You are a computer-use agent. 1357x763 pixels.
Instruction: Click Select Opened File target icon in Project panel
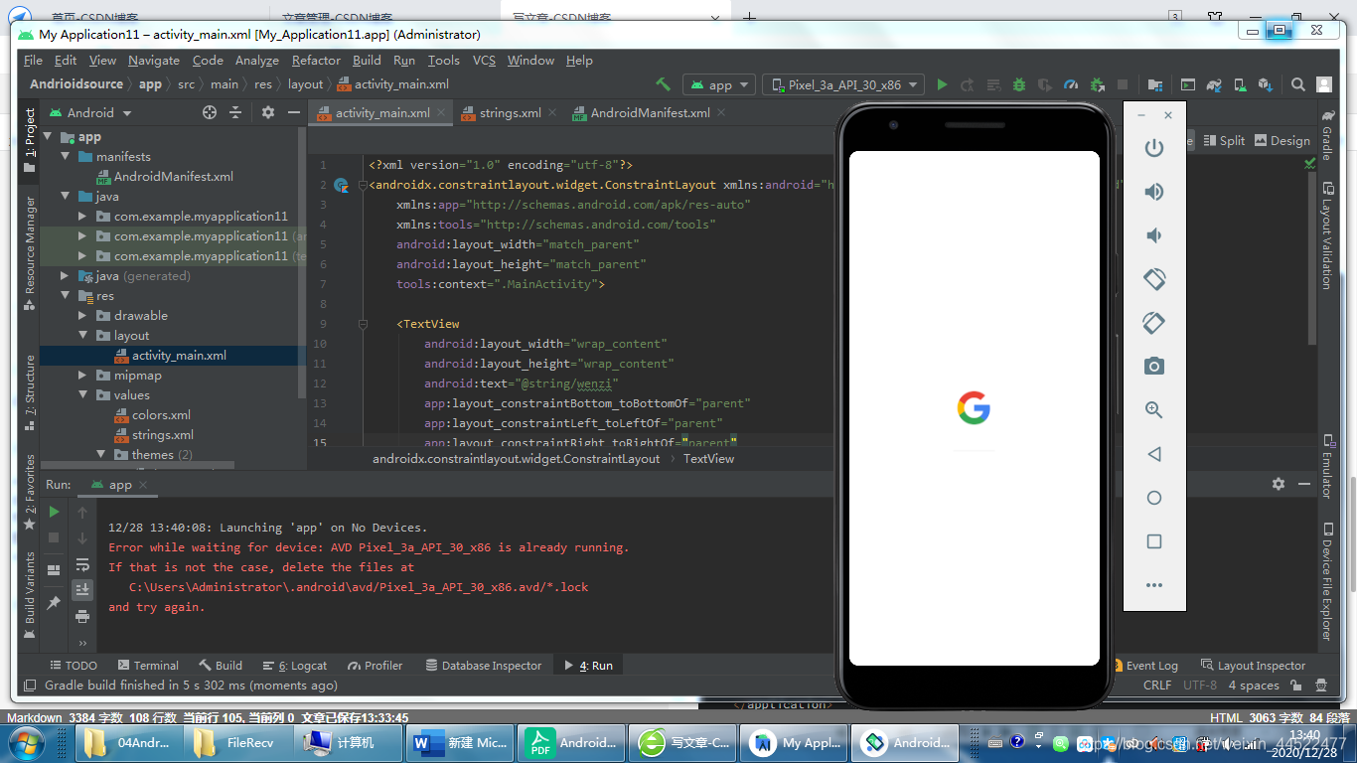click(x=210, y=112)
